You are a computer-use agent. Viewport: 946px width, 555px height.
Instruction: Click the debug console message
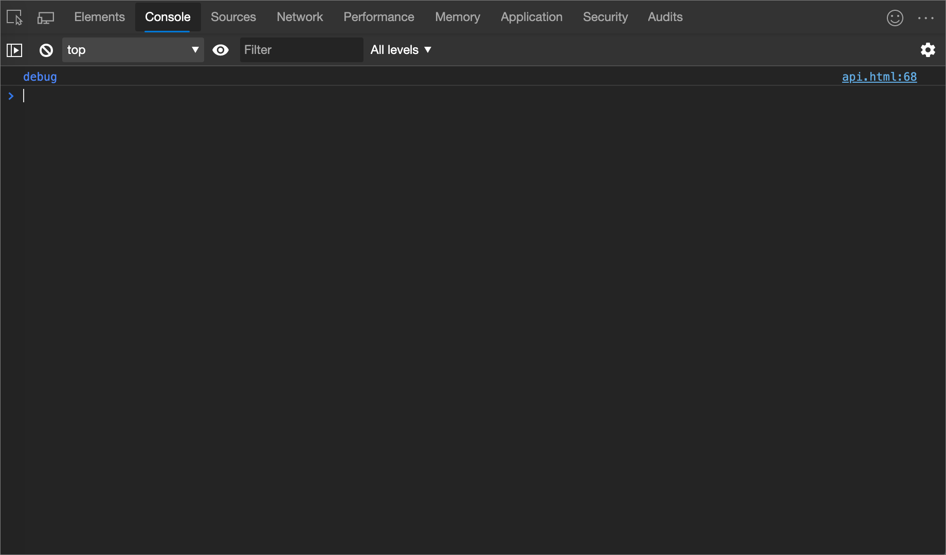tap(40, 77)
